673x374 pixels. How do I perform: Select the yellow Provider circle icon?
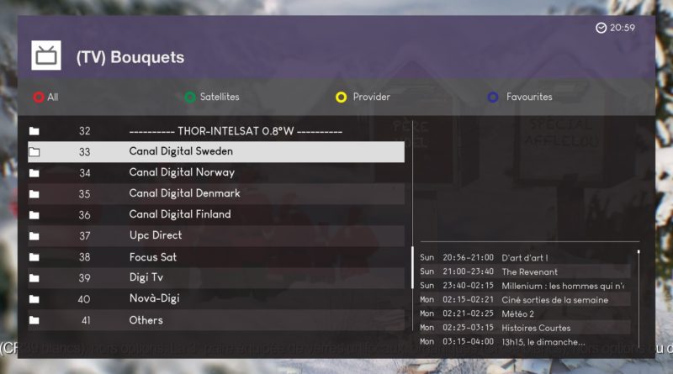(x=342, y=97)
